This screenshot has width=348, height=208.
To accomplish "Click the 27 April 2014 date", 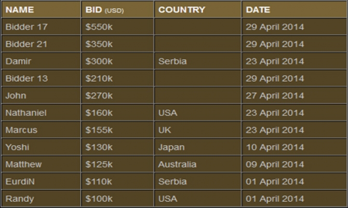I will click(x=275, y=96).
